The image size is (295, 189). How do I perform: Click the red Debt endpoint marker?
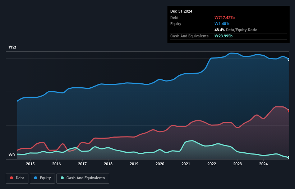(289, 111)
